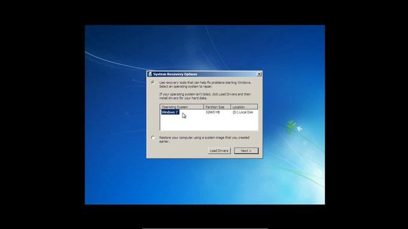Click the Load Drivers button
The image size is (408, 229).
[x=219, y=151]
